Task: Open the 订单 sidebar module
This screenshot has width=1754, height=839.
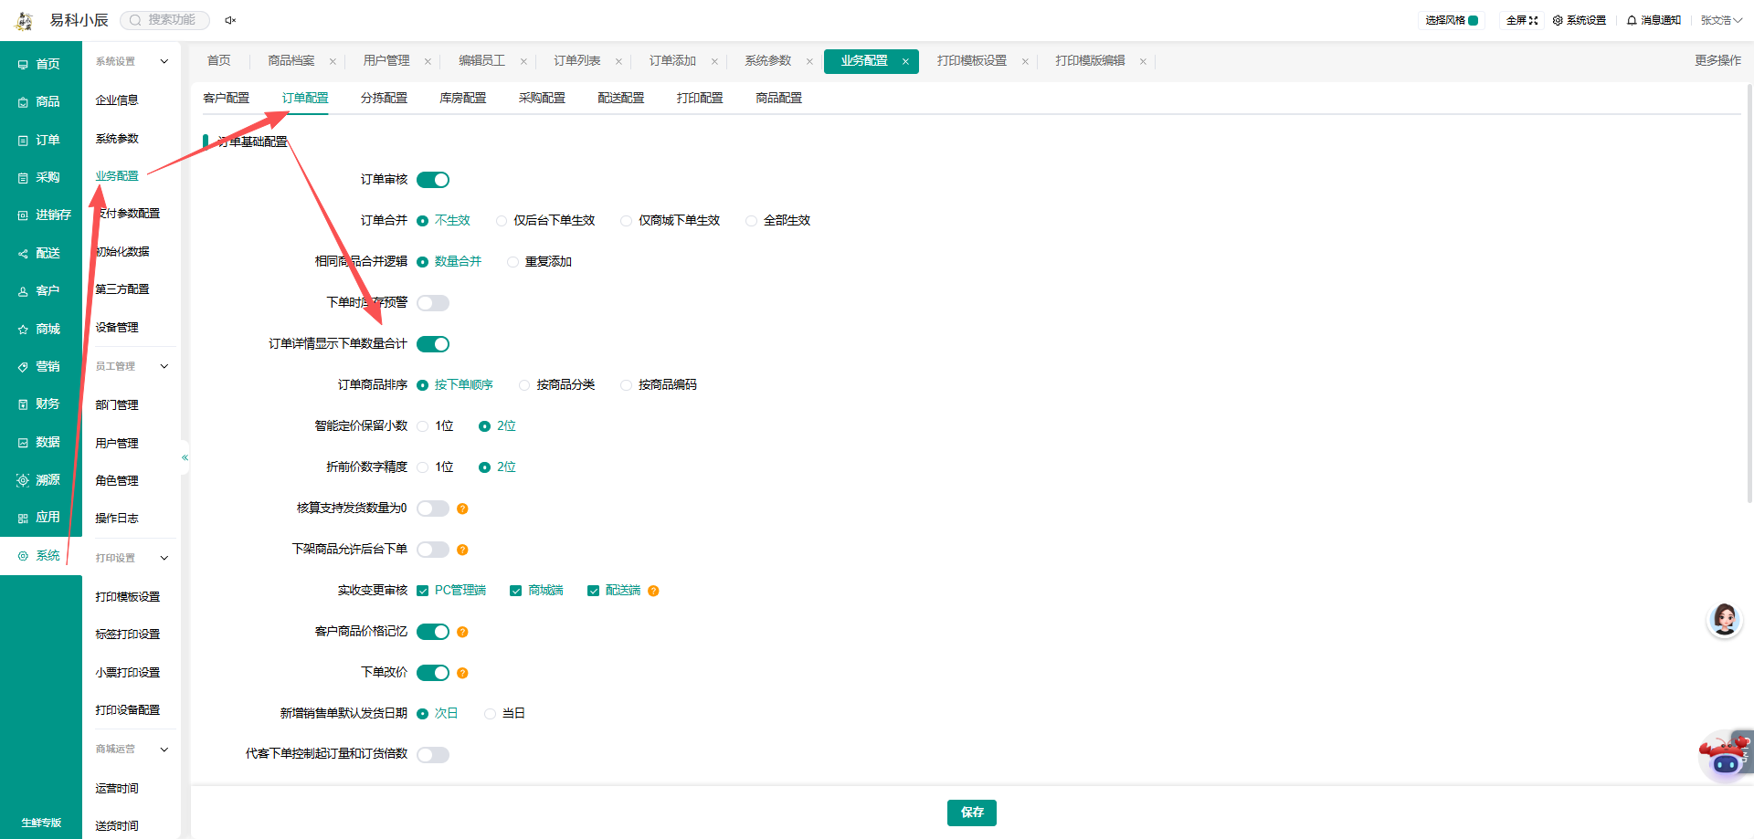Action: pos(40,141)
